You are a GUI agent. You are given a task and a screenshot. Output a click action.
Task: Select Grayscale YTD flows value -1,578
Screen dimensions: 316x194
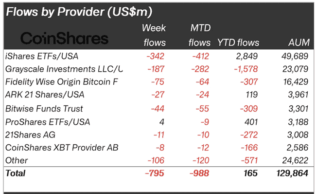click(x=246, y=69)
